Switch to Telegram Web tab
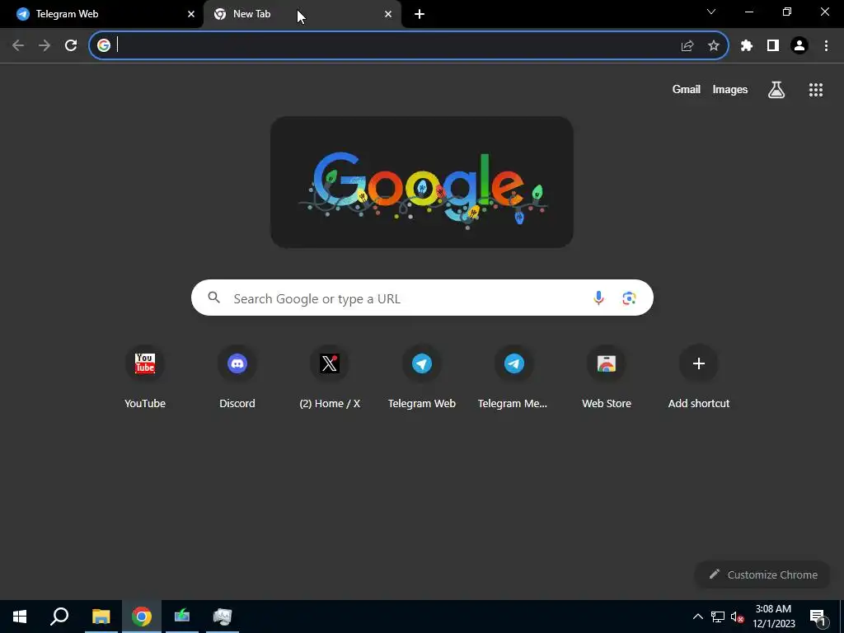The height and width of the screenshot is (633, 844). click(x=102, y=14)
